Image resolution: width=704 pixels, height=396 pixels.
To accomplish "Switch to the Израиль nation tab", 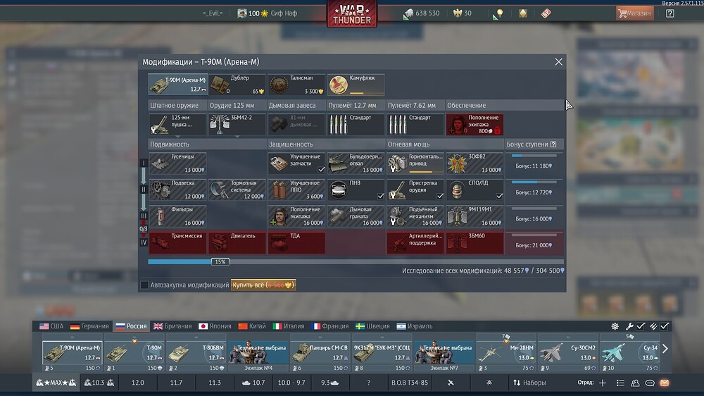I will coord(415,326).
